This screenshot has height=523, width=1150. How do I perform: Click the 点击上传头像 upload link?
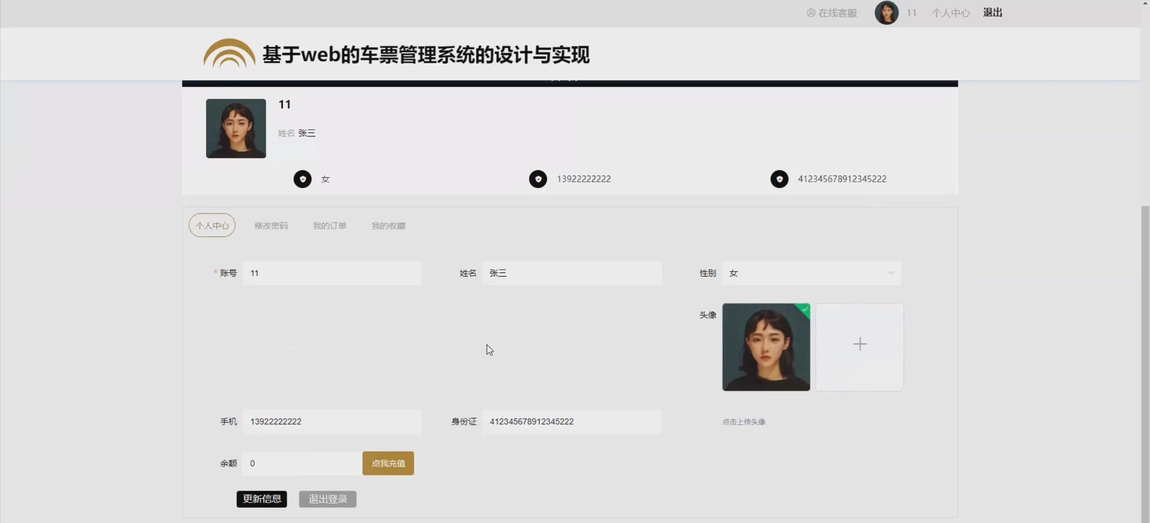coord(744,422)
